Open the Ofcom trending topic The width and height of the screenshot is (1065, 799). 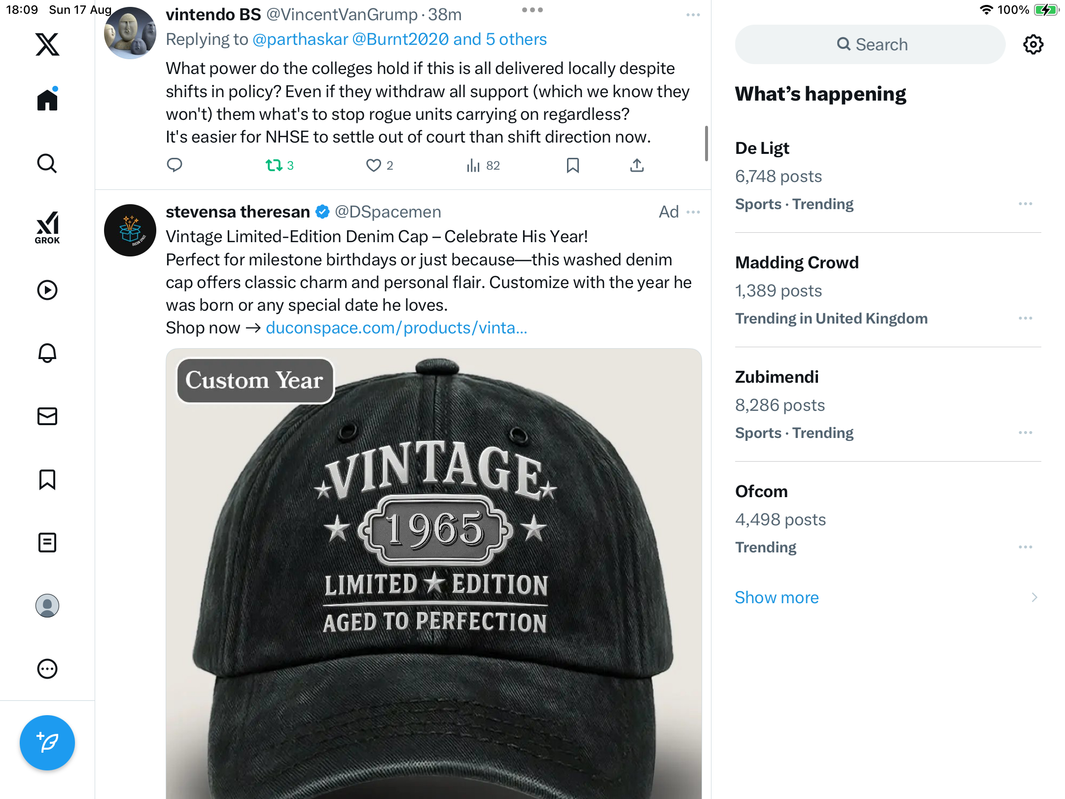click(x=762, y=491)
